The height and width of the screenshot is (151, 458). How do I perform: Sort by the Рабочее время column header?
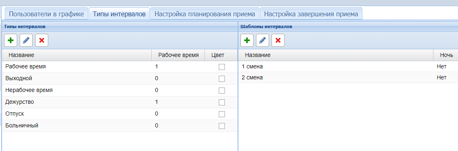178,55
